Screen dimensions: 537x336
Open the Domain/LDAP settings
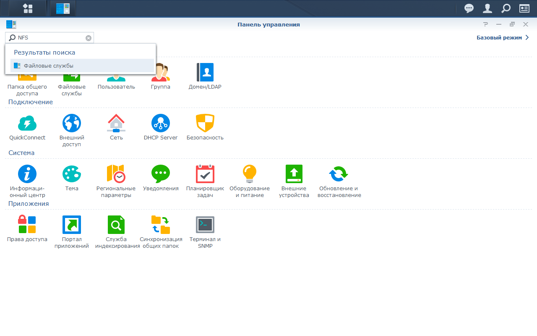pyautogui.click(x=205, y=77)
